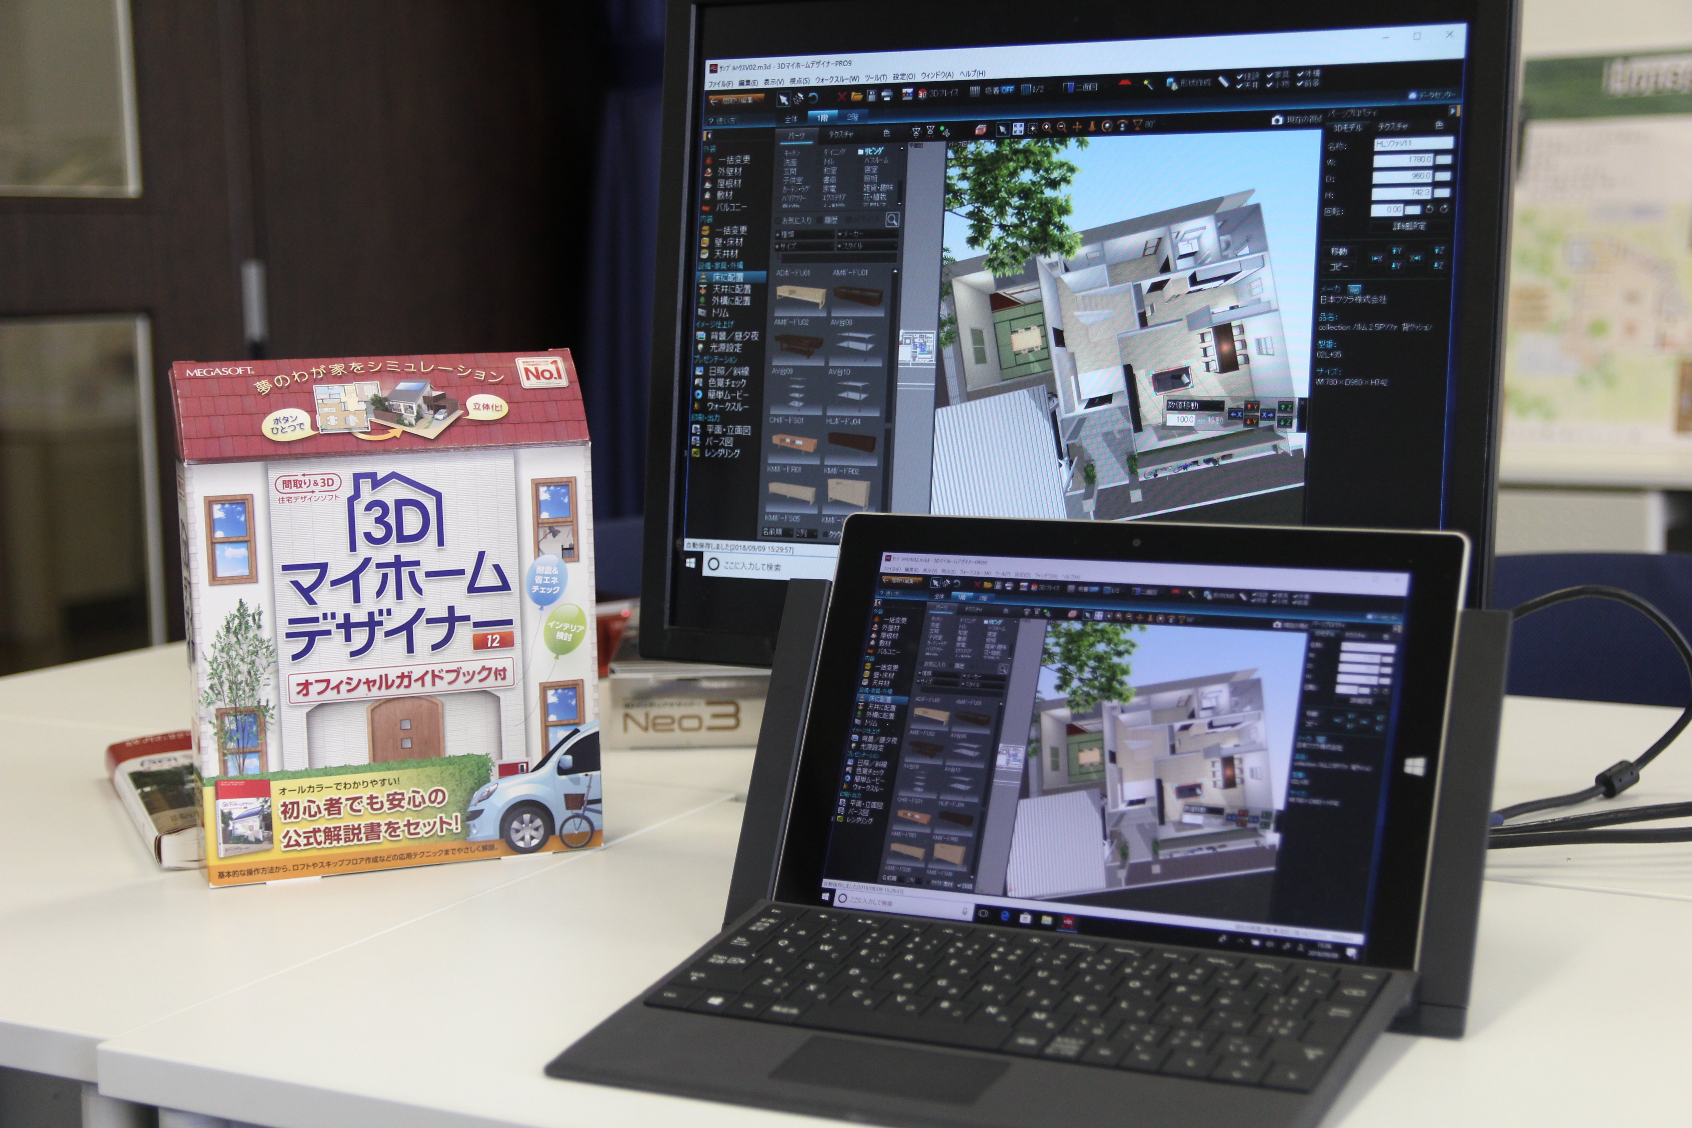Click the 形状作成 shape creation tool on the monitor
Screen dimensions: 1692x1128
[1189, 84]
